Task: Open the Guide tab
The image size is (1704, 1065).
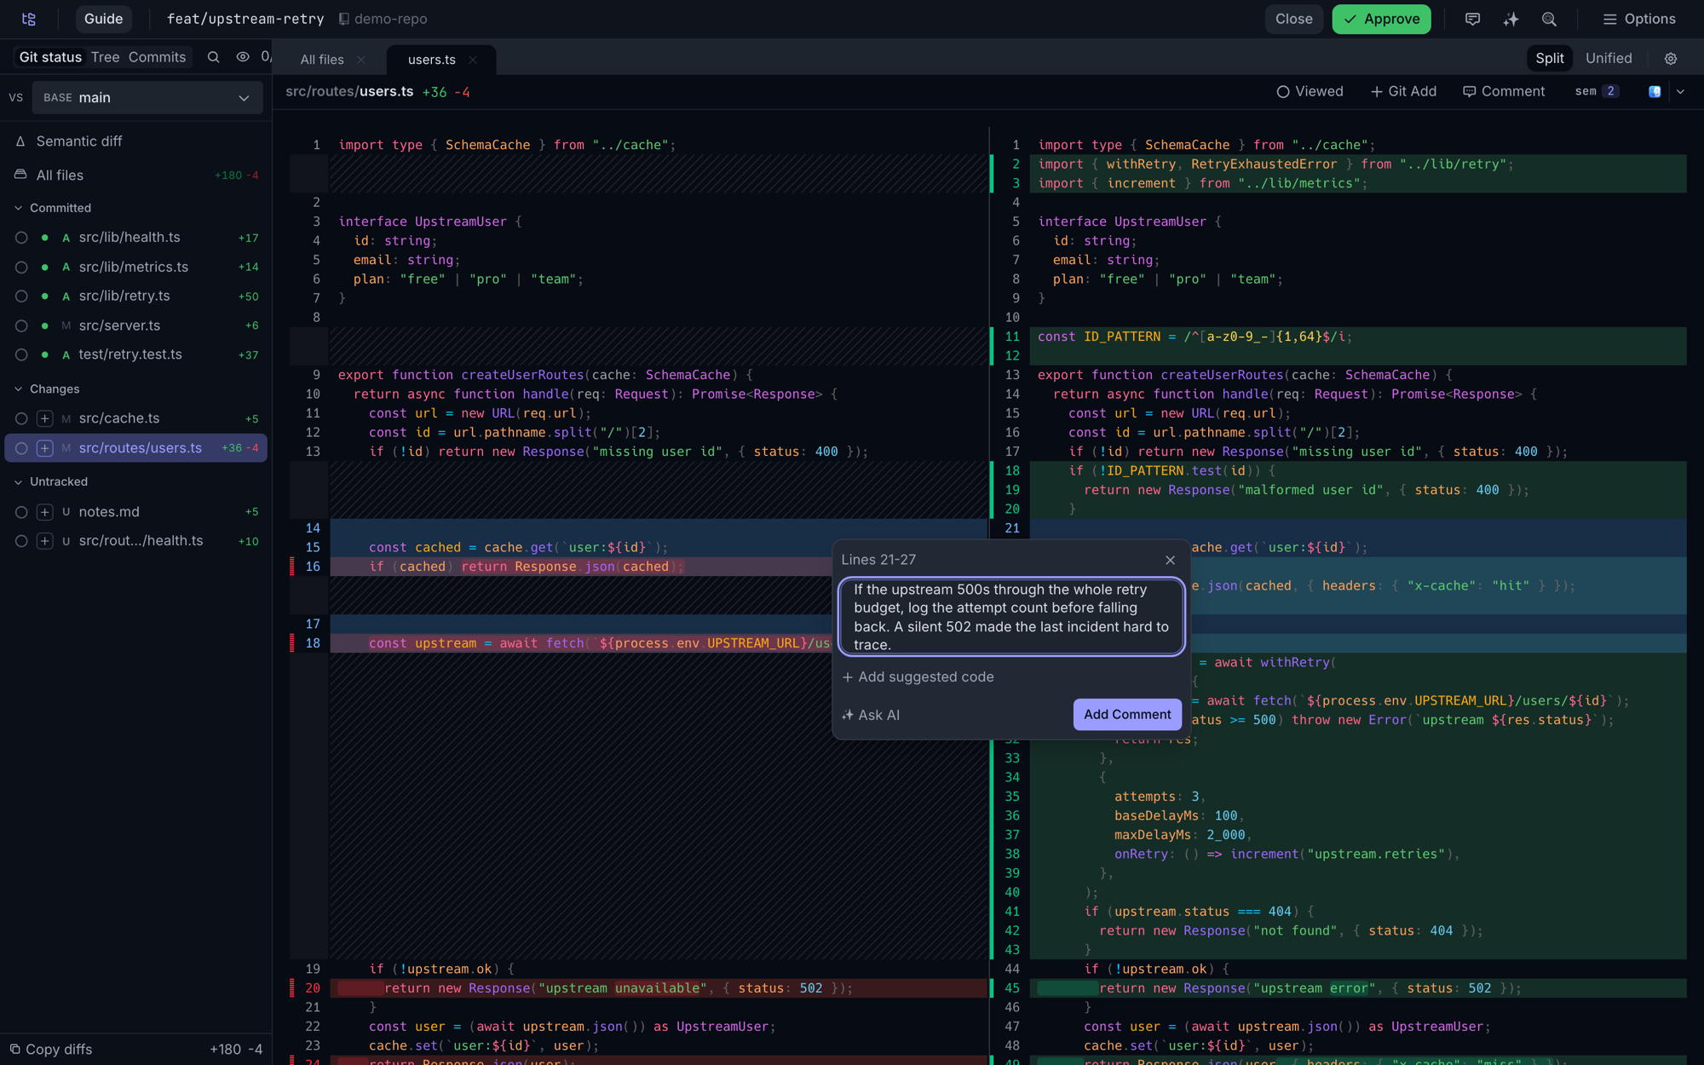Action: [103, 19]
